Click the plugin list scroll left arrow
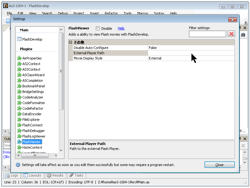Screen dimensions: 250x188 click(18, 155)
